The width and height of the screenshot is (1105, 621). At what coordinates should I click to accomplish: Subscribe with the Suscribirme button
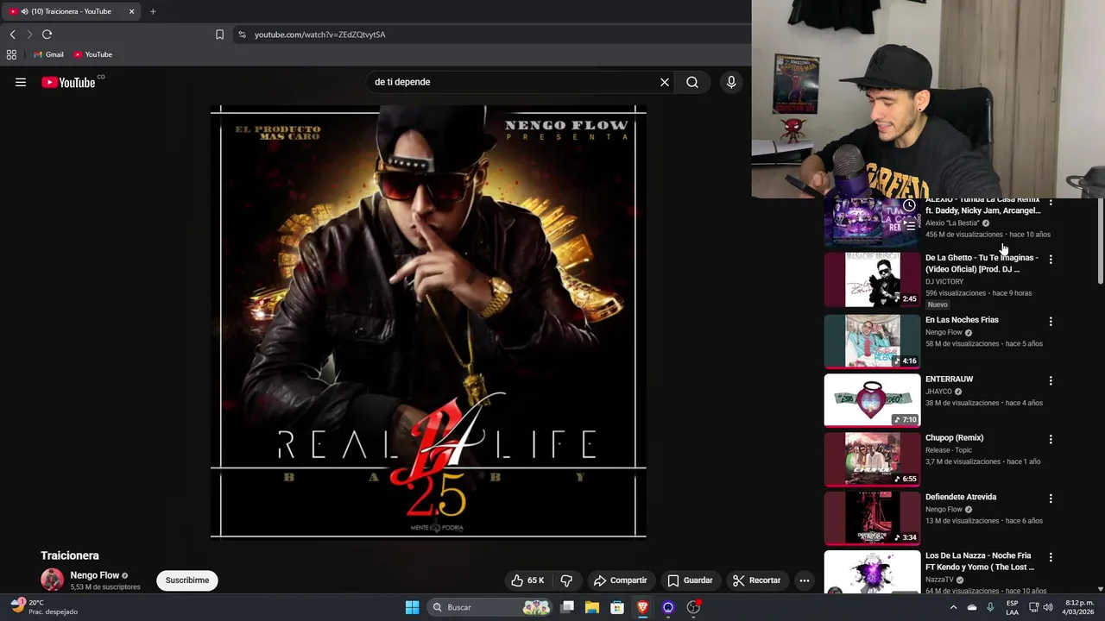pos(187,580)
